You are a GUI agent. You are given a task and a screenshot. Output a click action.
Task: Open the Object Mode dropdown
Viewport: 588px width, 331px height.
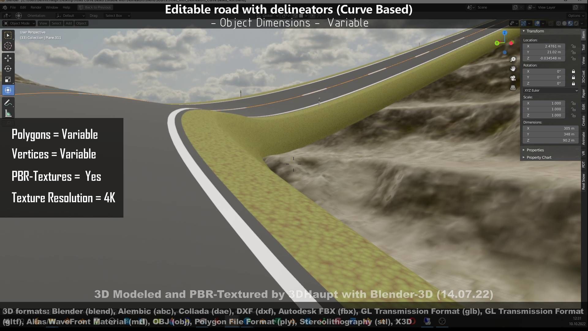click(19, 23)
